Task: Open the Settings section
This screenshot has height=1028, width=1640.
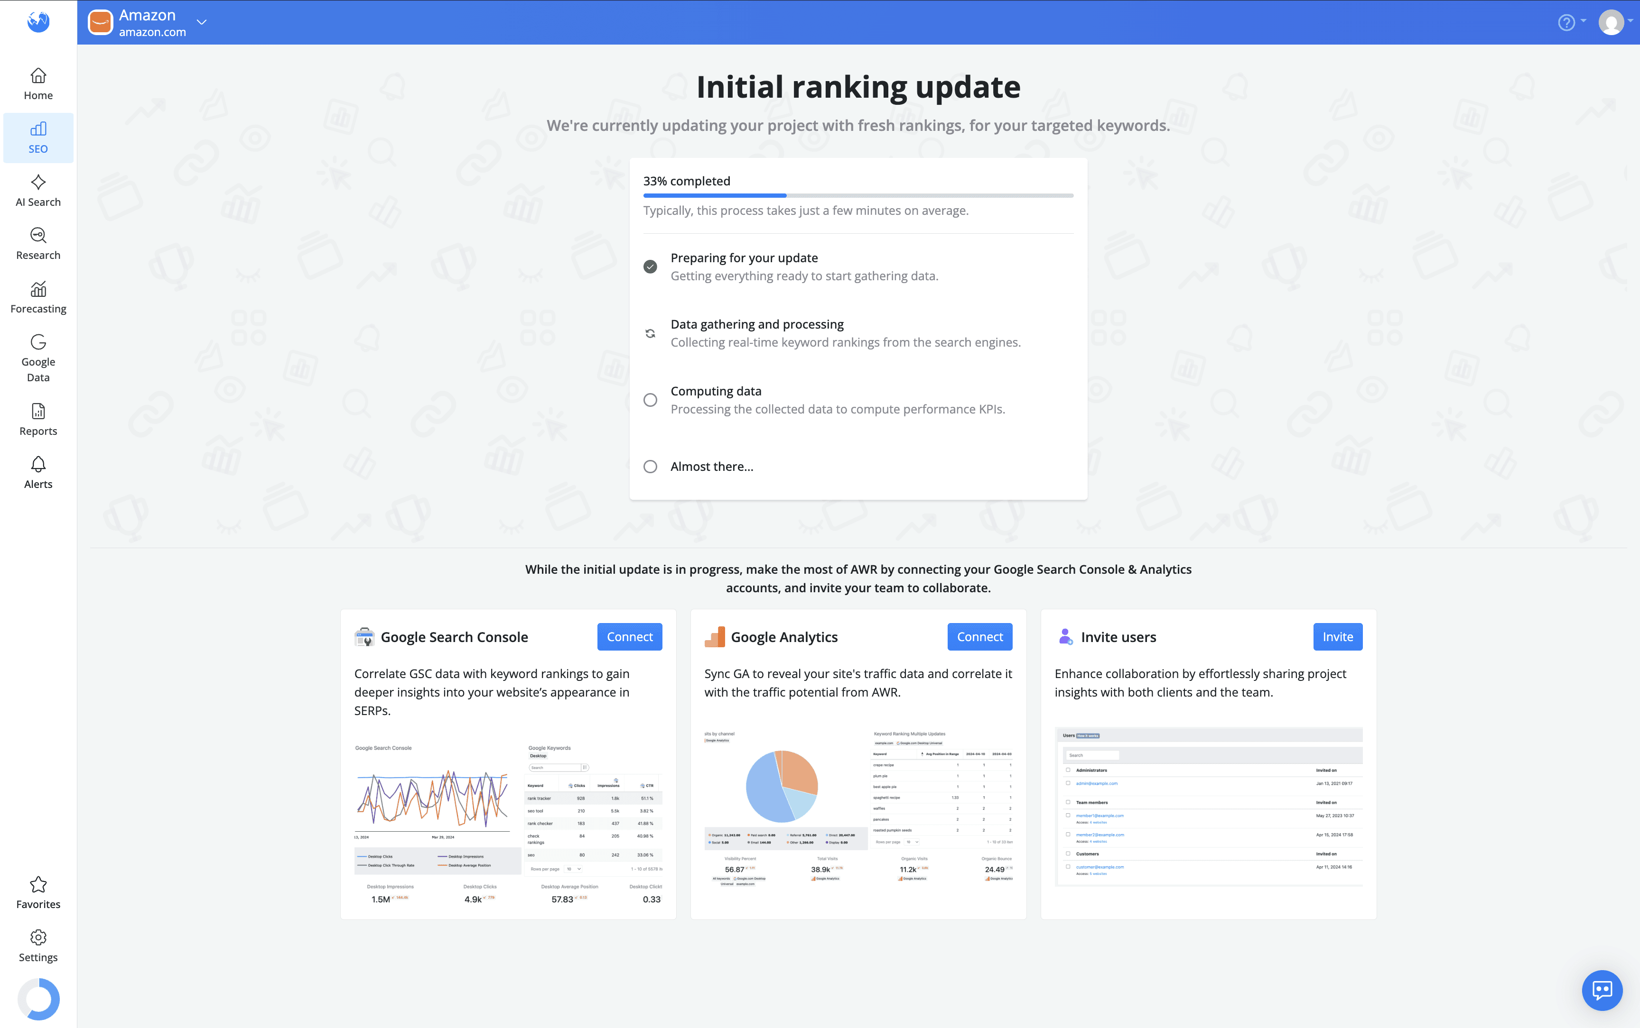Action: 38,946
